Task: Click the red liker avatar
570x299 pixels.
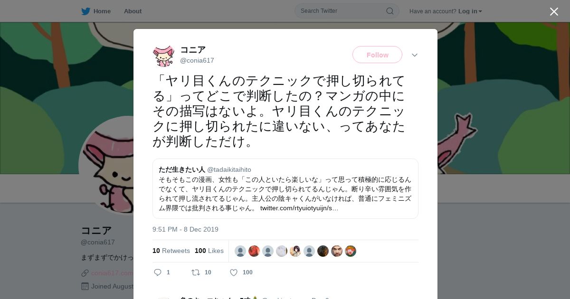Action: click(254, 251)
